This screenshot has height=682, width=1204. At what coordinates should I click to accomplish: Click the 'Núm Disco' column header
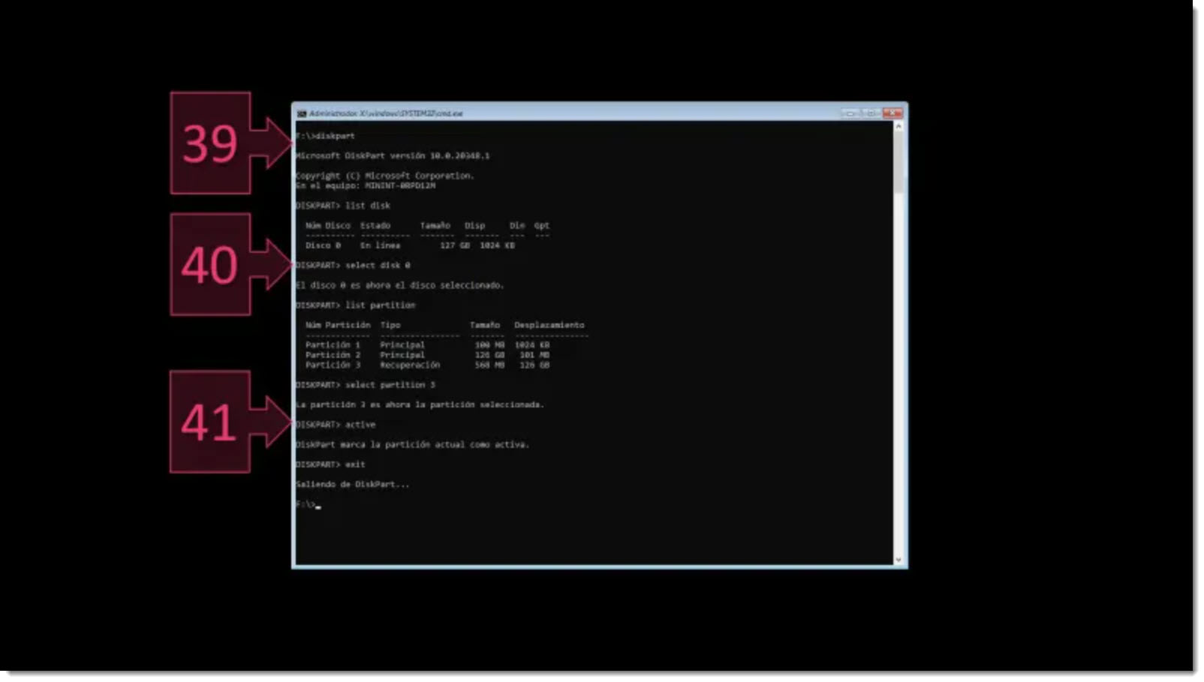click(x=328, y=225)
